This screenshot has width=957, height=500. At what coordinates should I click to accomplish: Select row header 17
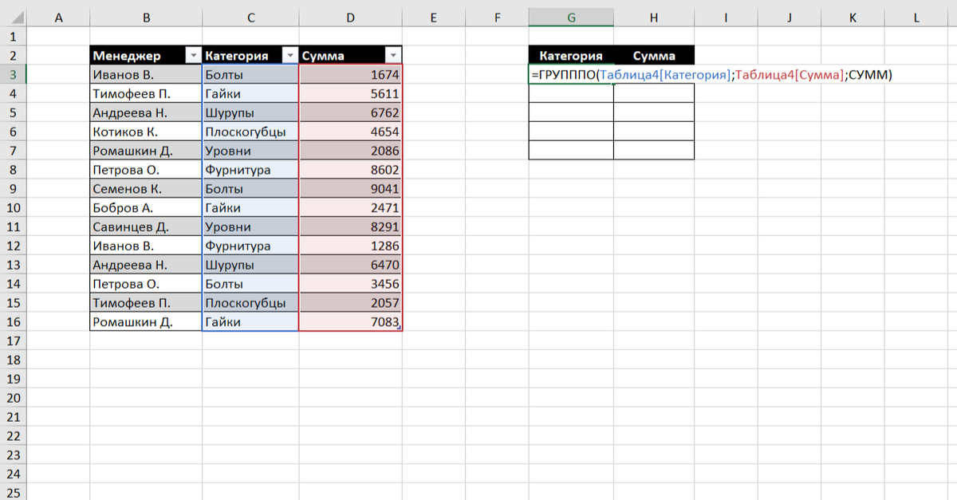coord(14,341)
